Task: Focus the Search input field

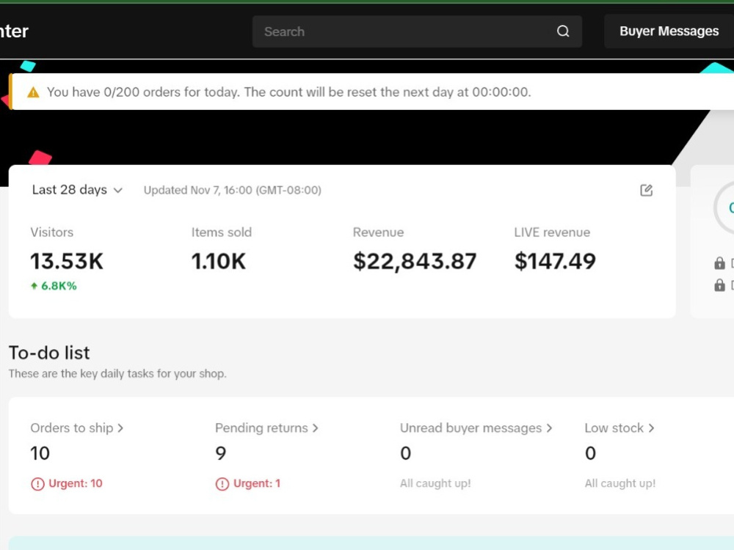Action: (417, 32)
